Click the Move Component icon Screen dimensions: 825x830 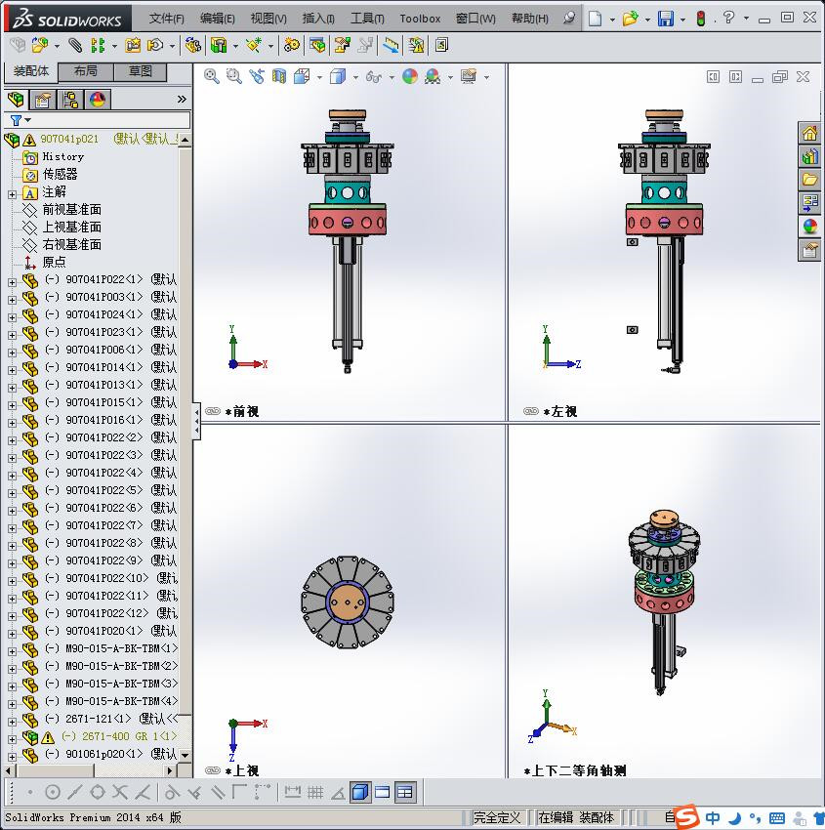pyautogui.click(x=155, y=45)
